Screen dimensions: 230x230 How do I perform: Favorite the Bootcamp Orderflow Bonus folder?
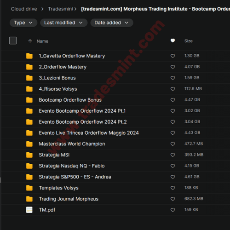172,100
